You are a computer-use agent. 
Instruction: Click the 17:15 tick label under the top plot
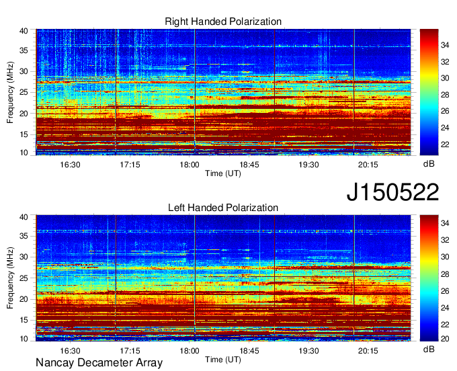pos(130,165)
